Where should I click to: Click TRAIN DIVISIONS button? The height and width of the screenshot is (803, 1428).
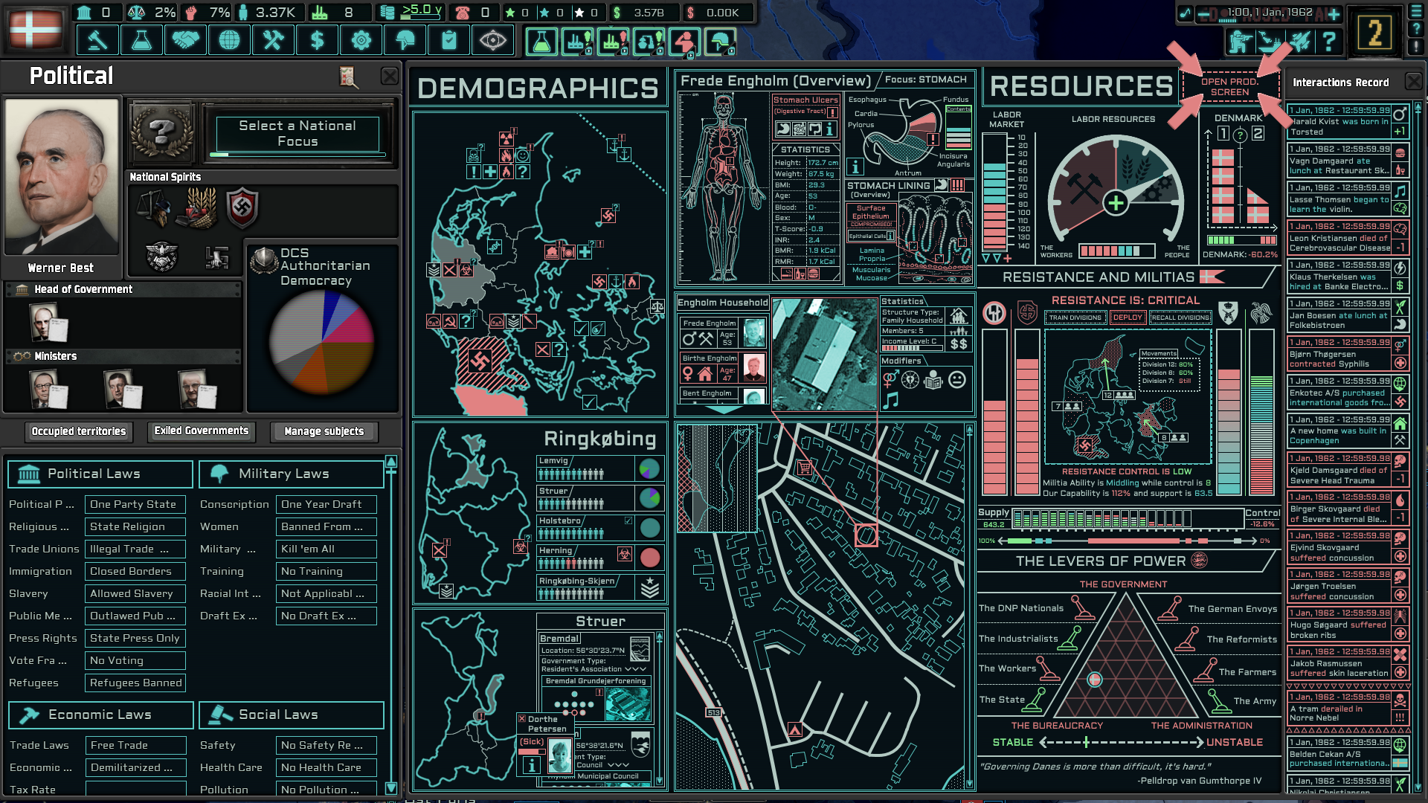pos(1074,317)
